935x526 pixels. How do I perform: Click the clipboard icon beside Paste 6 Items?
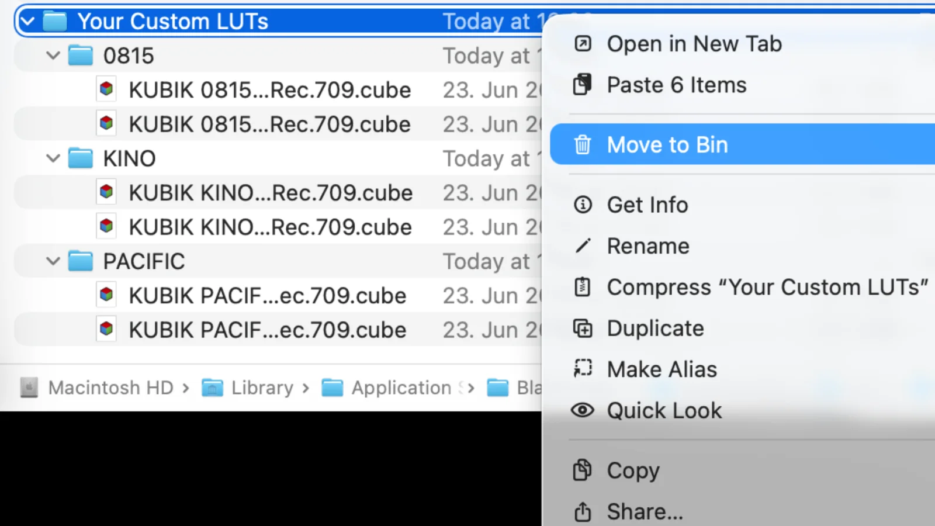click(583, 85)
